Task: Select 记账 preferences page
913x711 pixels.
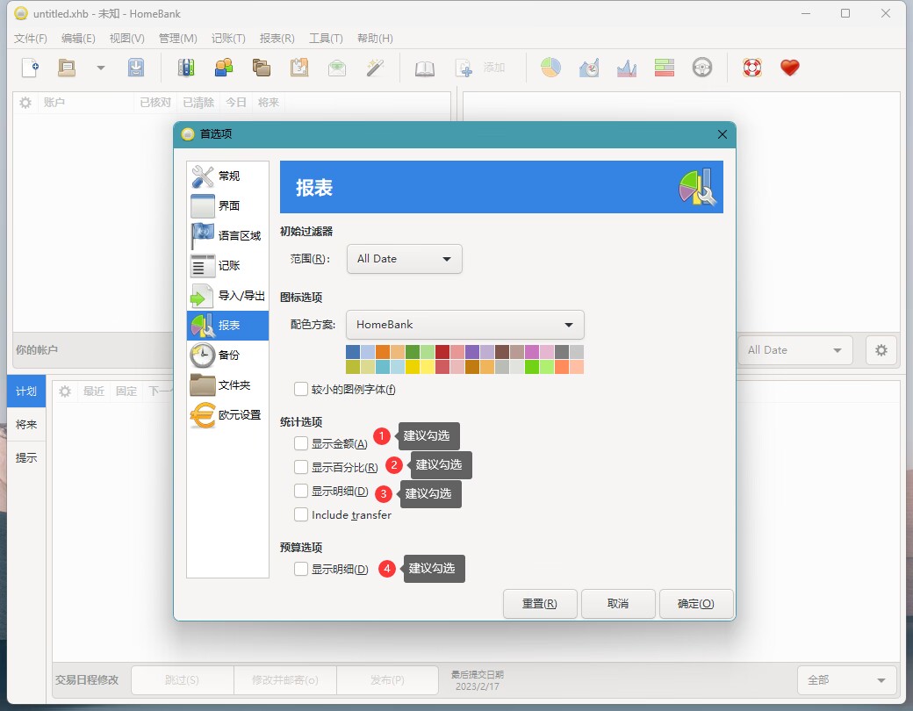Action: [227, 266]
